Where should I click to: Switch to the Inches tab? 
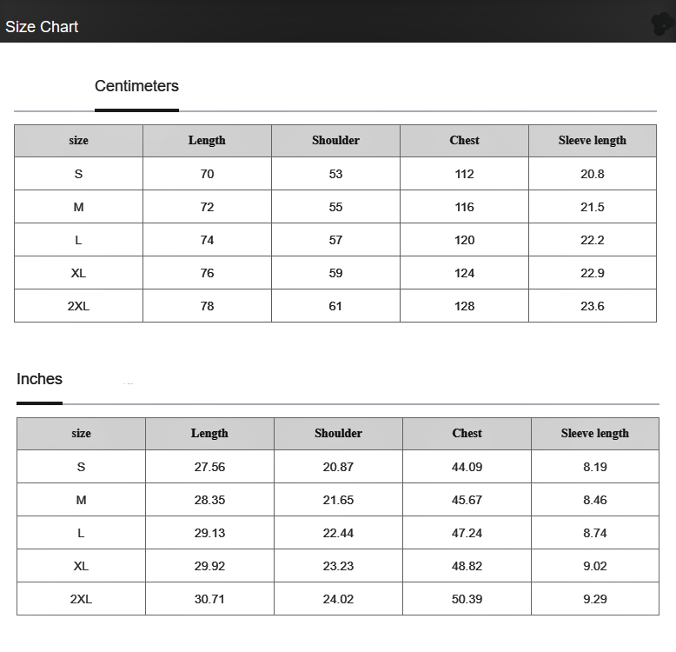[39, 379]
